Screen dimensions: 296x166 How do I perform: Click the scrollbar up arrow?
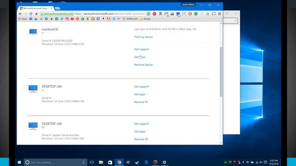[x=221, y=24]
